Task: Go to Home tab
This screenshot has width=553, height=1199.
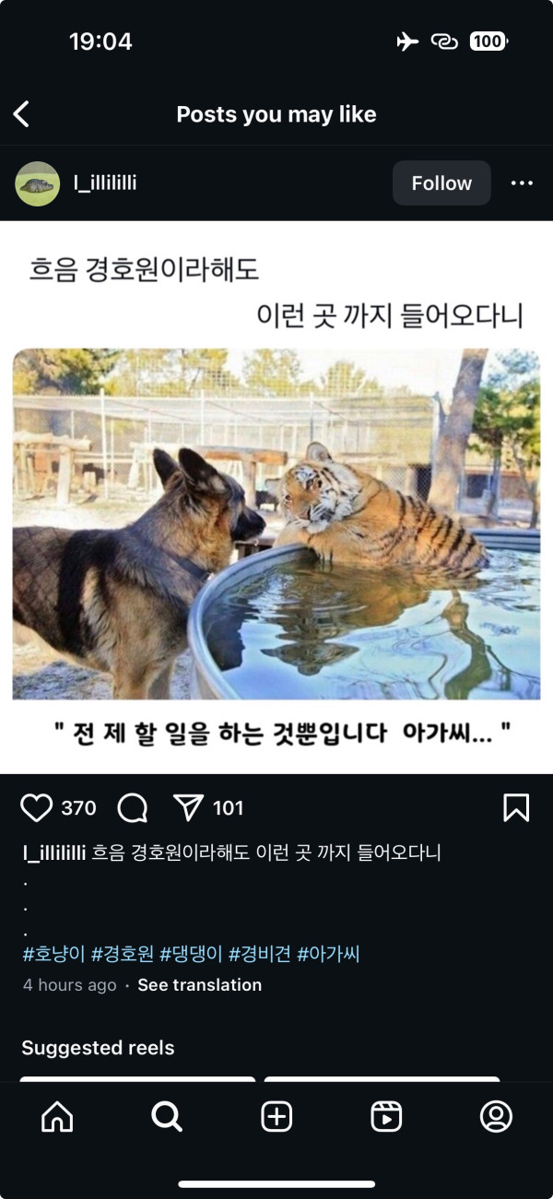Action: pyautogui.click(x=57, y=1117)
